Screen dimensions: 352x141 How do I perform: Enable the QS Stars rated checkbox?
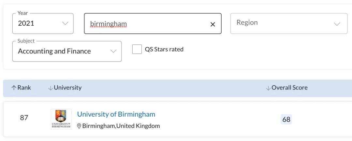pyautogui.click(x=137, y=49)
